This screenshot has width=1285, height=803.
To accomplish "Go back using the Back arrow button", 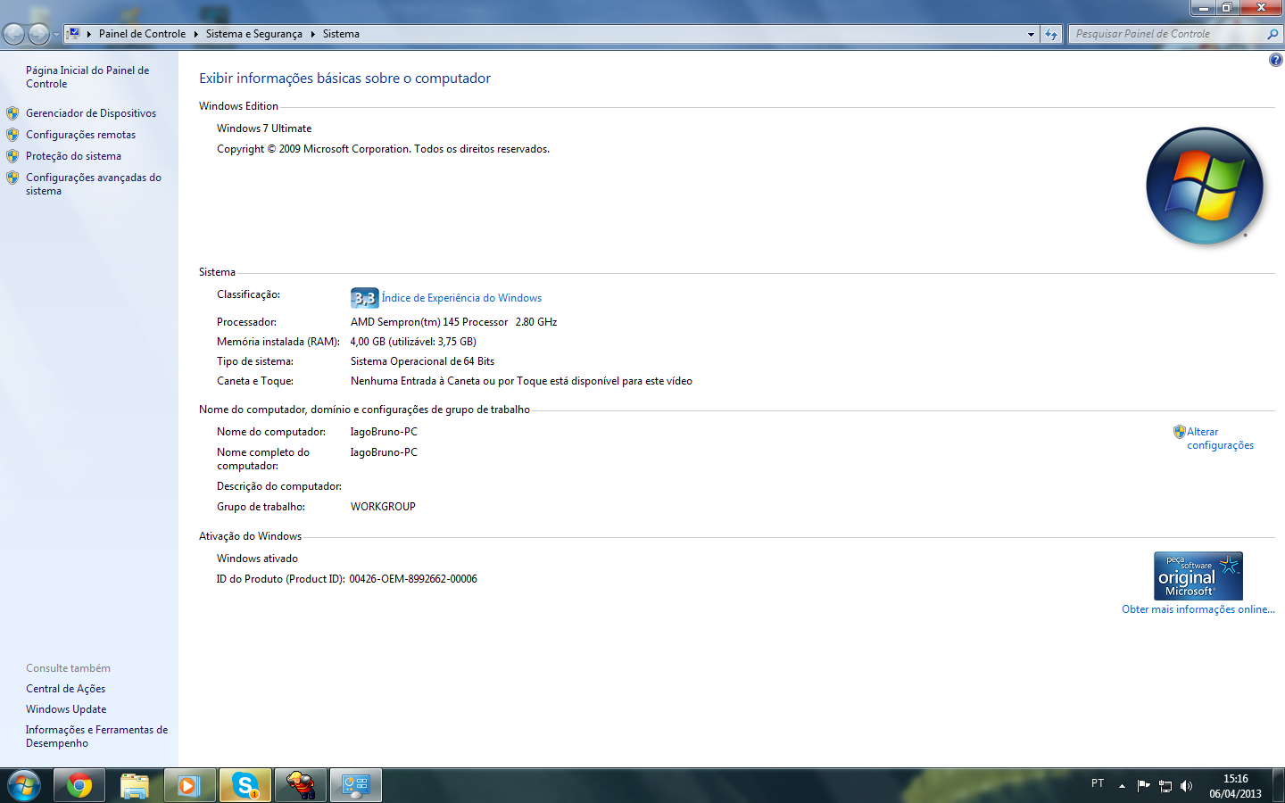I will click(x=14, y=34).
